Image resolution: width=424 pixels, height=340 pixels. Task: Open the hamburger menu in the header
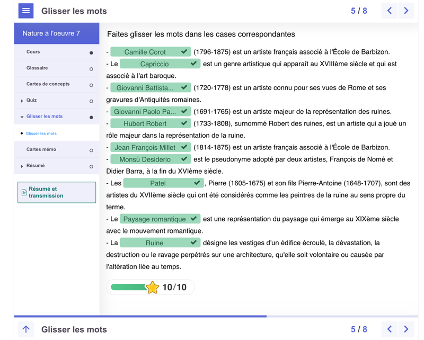(x=25, y=11)
